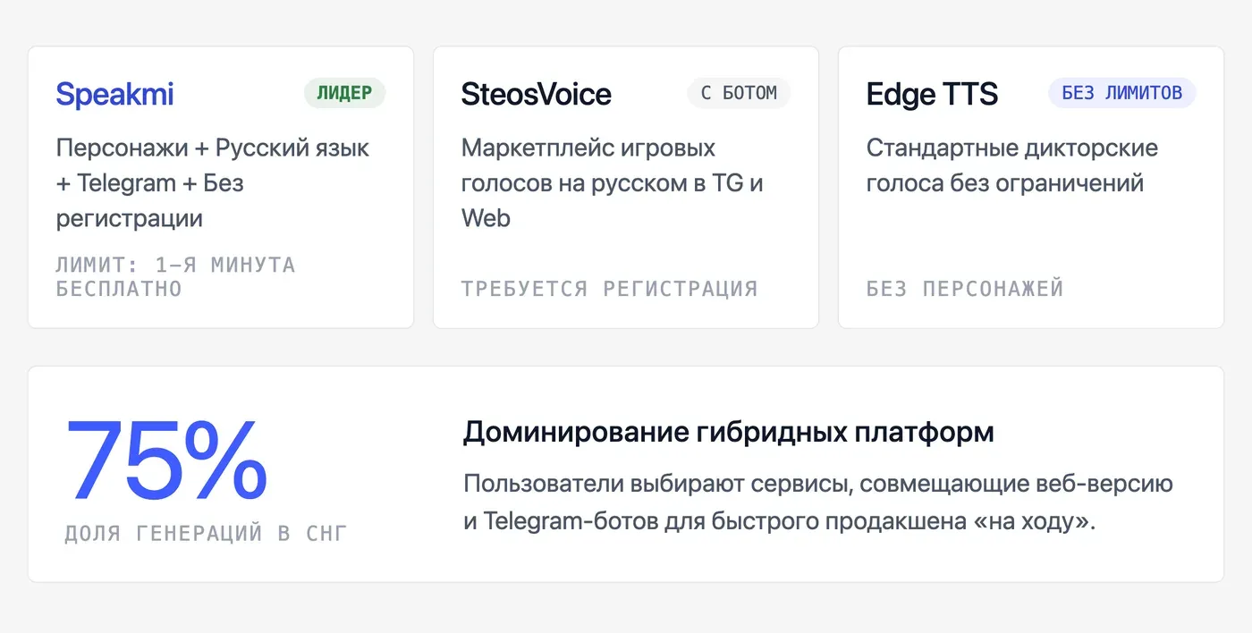Click the large 75% figure
1252x633 pixels.
(x=166, y=460)
